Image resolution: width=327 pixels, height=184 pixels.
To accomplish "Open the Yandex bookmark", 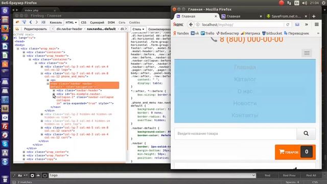I will (181, 33).
